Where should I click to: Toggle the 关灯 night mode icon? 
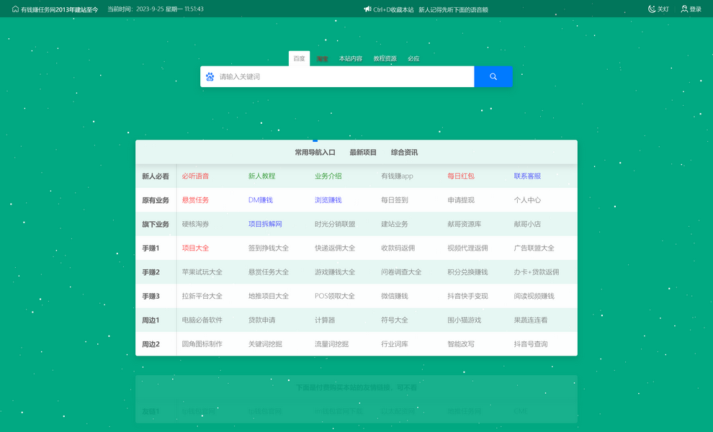[652, 9]
